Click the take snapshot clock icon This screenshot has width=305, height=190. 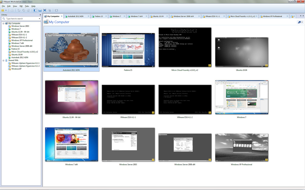pos(19,10)
